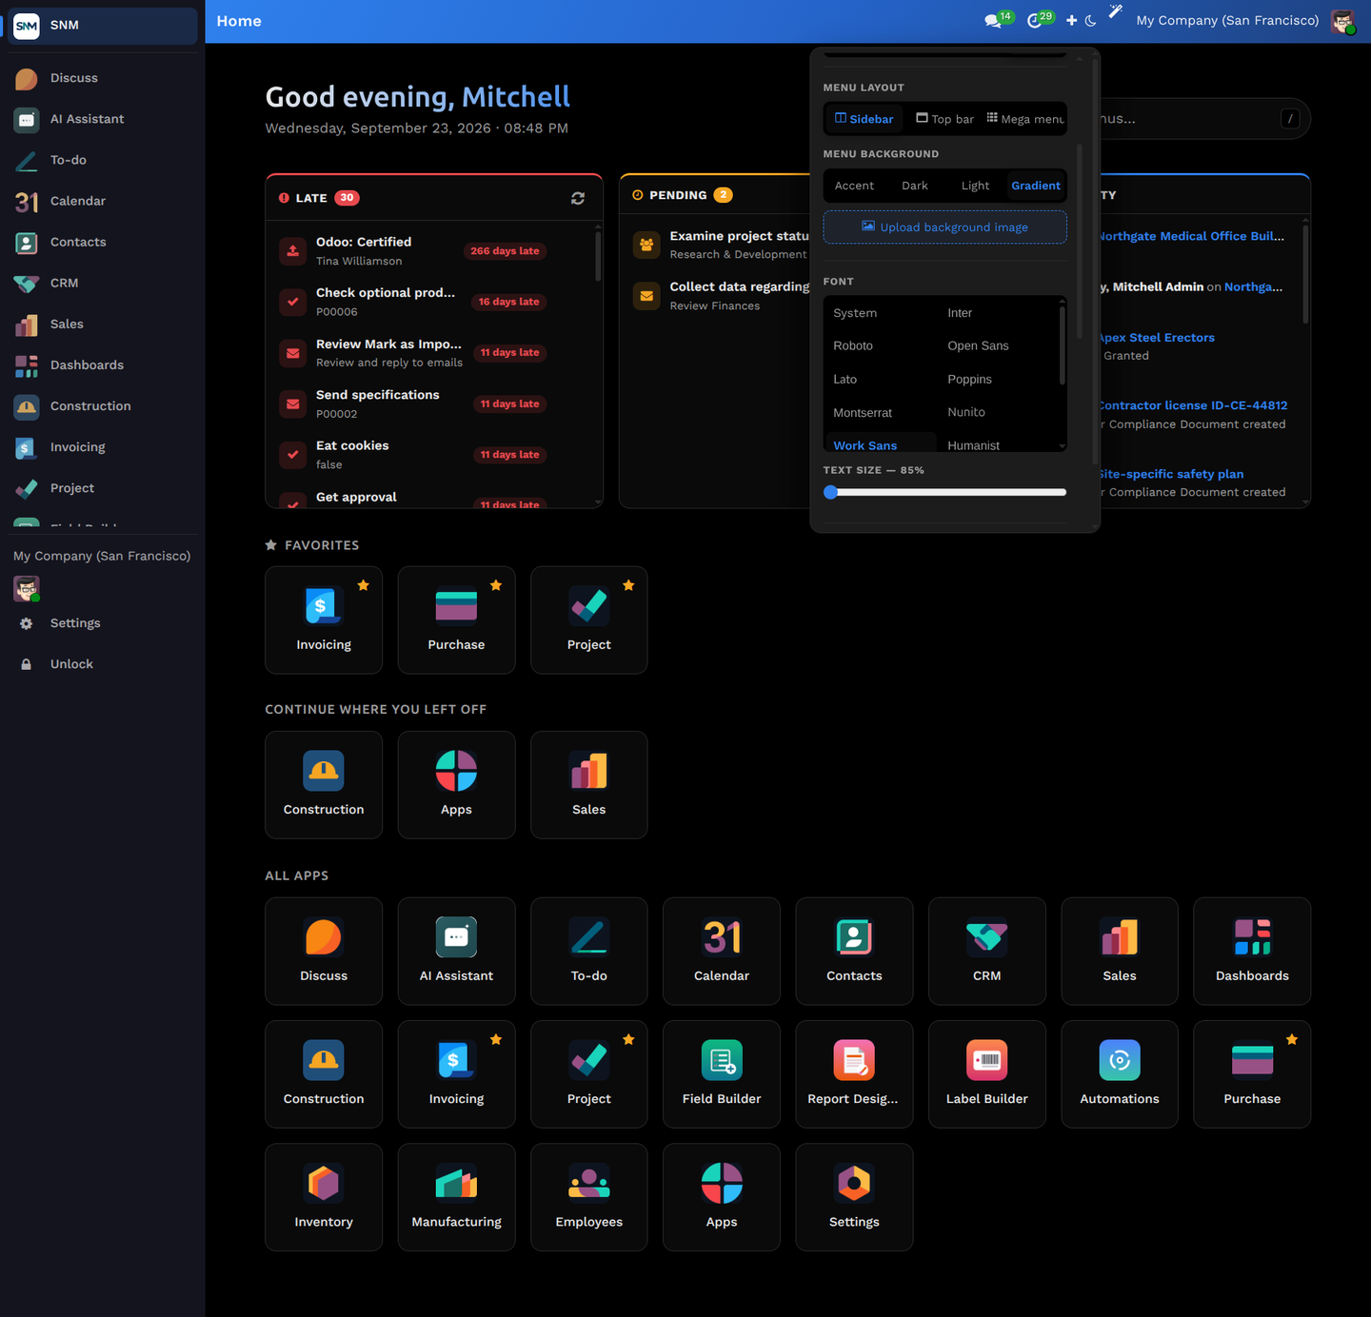Set menu background to Accent

(854, 186)
